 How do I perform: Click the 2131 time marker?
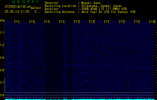[17, 22]
